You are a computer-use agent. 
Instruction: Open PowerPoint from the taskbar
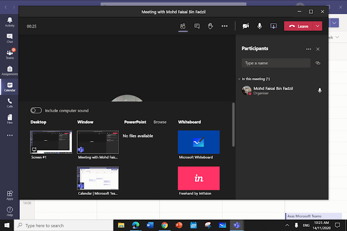[179, 225]
